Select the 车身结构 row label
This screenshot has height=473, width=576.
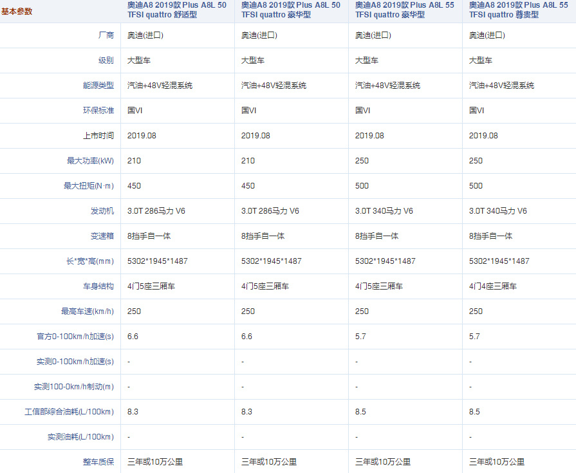point(98,286)
